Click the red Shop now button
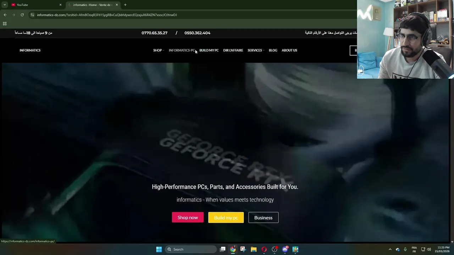Image resolution: width=454 pixels, height=255 pixels. [x=188, y=217]
